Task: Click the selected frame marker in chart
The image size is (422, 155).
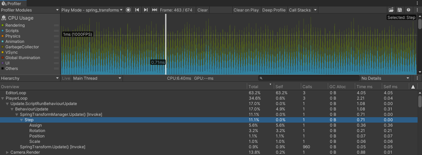Action: click(166, 44)
